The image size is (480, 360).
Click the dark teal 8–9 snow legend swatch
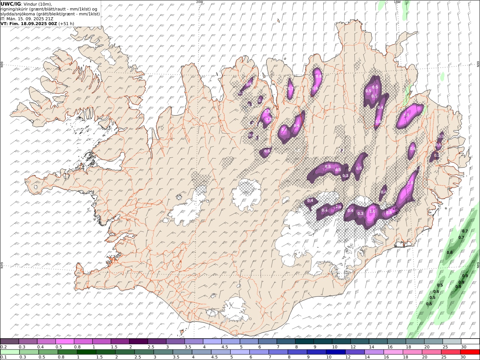(x=304, y=342)
